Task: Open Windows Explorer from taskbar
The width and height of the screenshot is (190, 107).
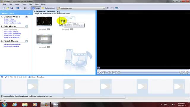Action: point(25,105)
